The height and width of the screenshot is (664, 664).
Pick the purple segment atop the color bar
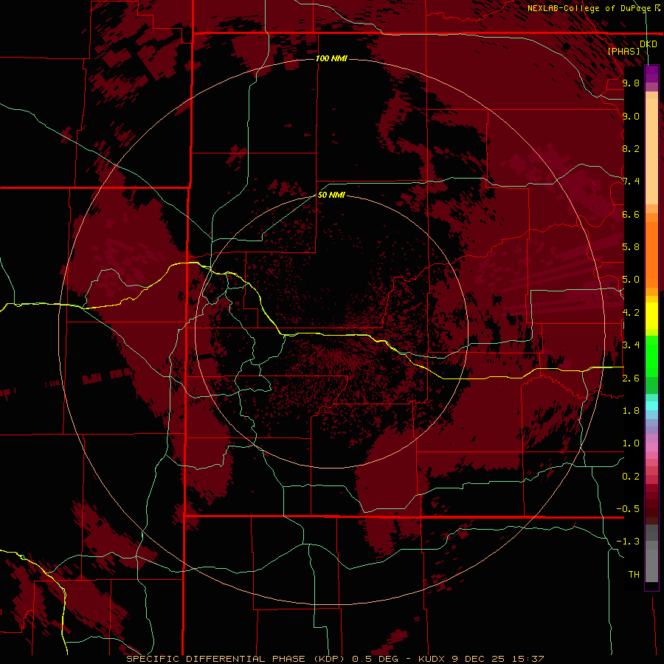tap(651, 74)
